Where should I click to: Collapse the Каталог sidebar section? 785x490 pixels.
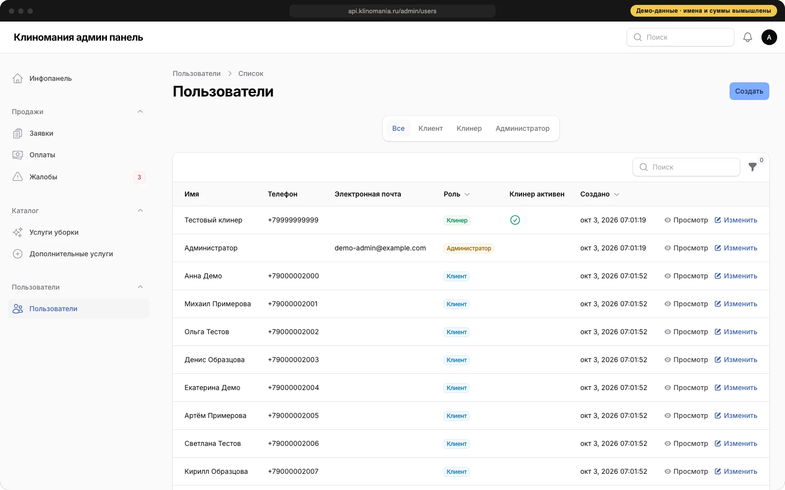(x=140, y=211)
